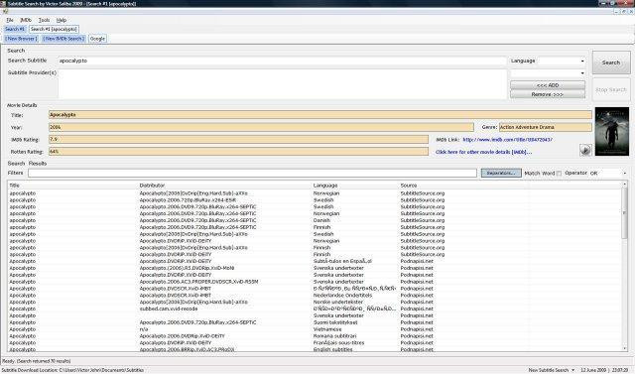Screen dimensions: 635x374
Task: Click the Remove >>> provider button
Action: click(548, 94)
